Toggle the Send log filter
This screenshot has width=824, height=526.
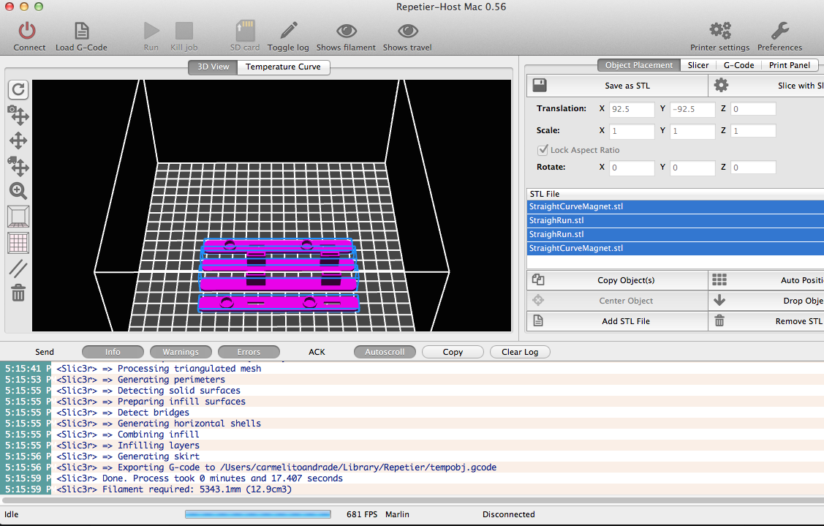click(45, 352)
